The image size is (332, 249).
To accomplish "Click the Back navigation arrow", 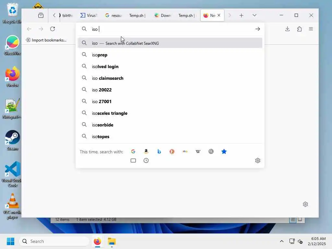I will [x=29, y=29].
